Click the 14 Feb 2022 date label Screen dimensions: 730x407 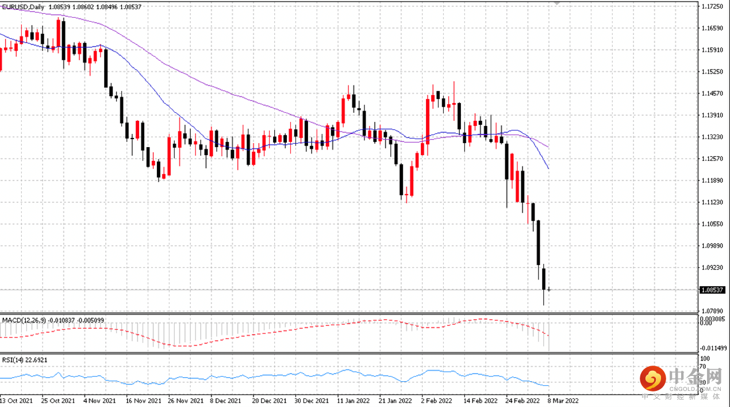[x=480, y=400]
